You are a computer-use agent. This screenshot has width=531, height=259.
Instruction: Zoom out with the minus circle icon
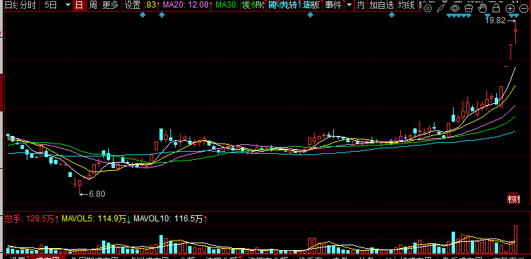tap(523, 9)
